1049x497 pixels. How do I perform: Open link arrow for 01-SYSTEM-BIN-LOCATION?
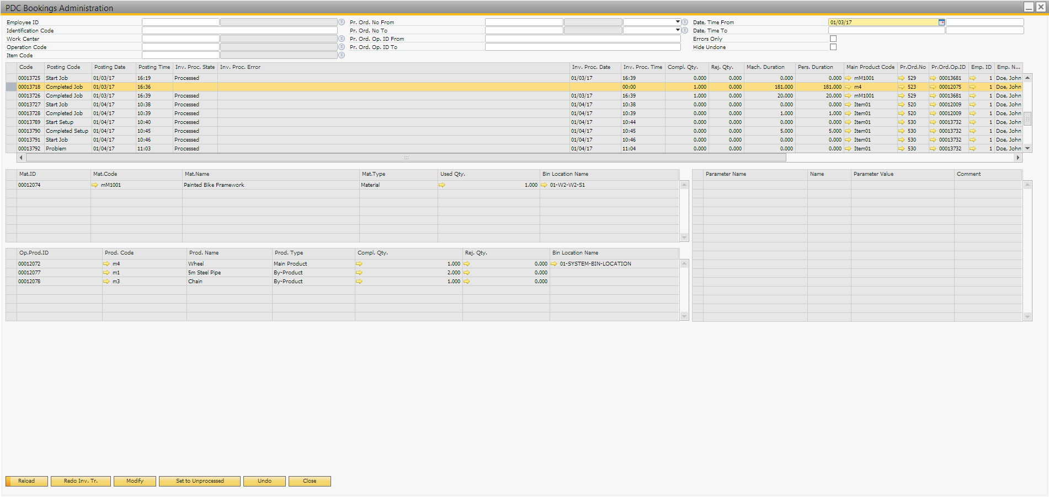[554, 264]
